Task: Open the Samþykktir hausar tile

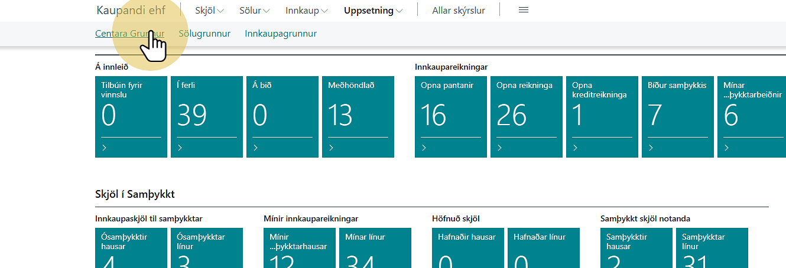Action: pyautogui.click(x=636, y=248)
